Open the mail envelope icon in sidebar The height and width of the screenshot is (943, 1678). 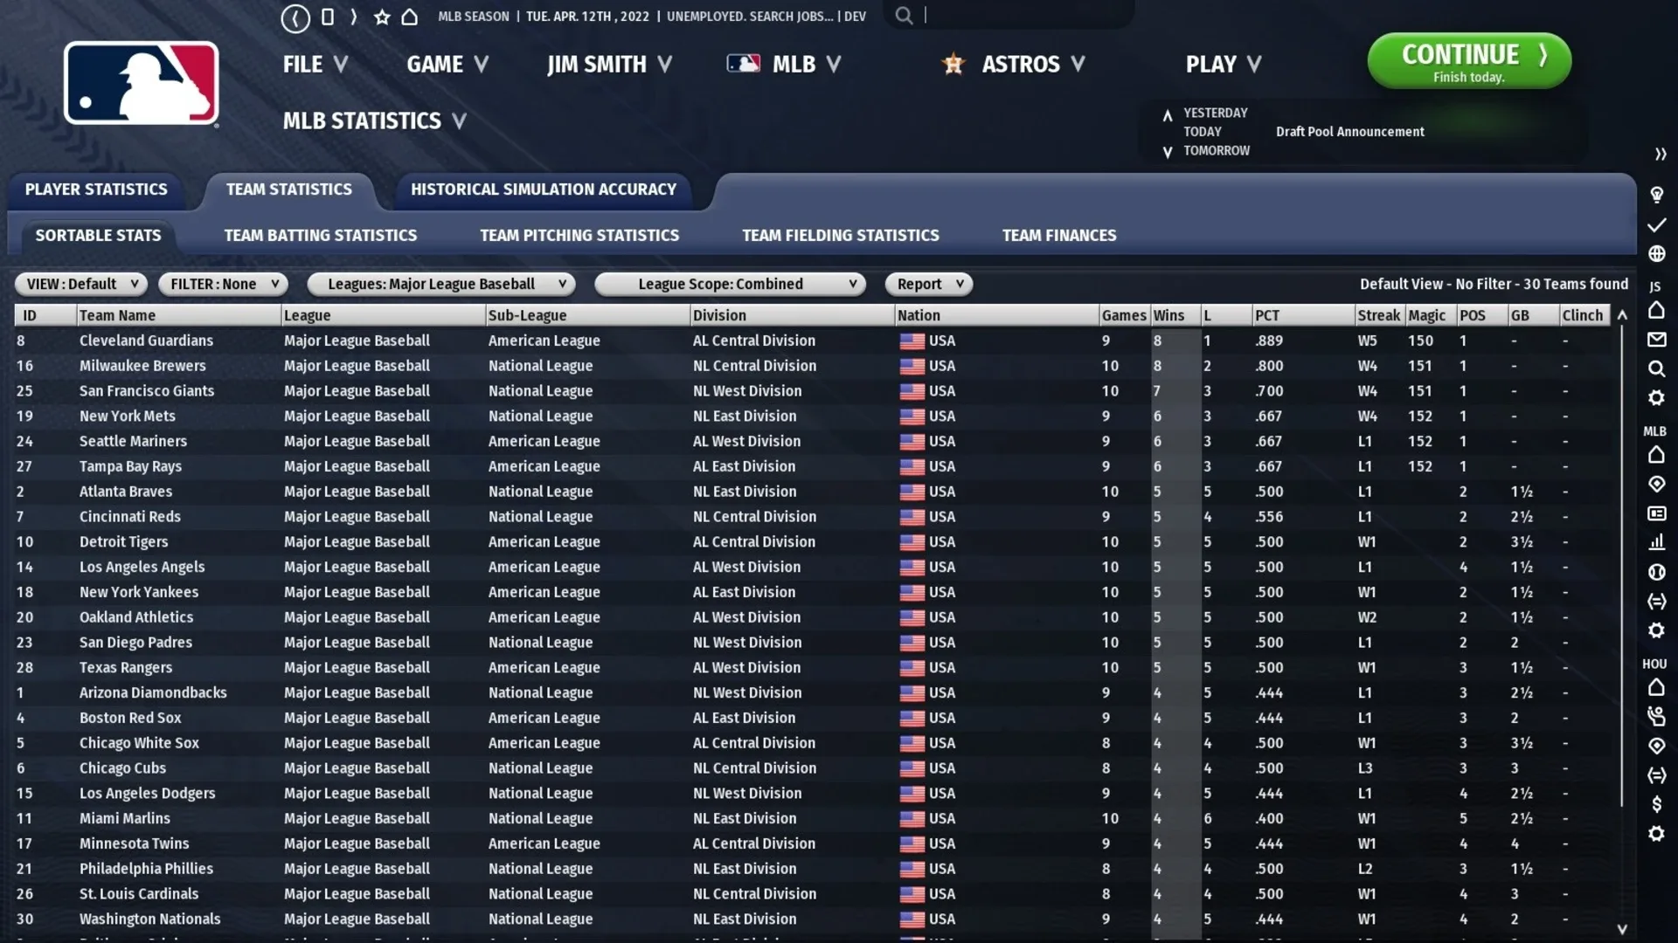point(1656,340)
